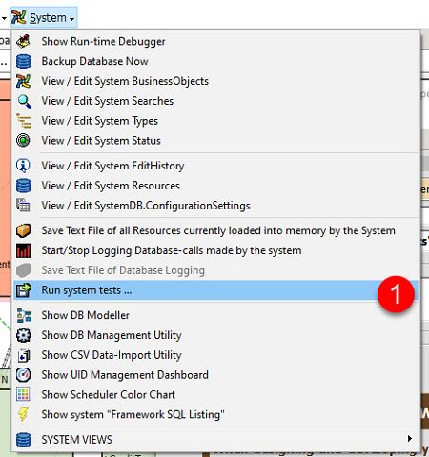Image resolution: width=429 pixels, height=457 pixels.
Task: Click the lightning bolt Framework SQL icon
Action: [23, 414]
